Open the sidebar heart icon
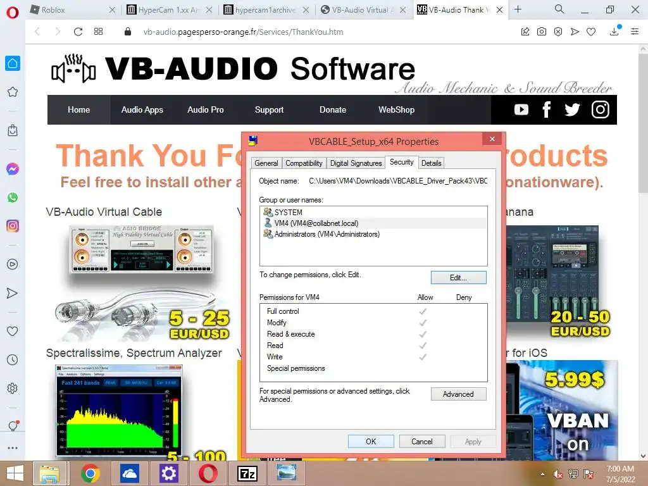The width and height of the screenshot is (648, 486). point(13,331)
